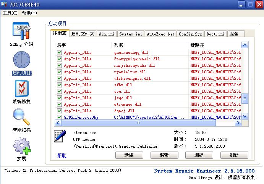The width and height of the screenshot is (264, 184).
Task: Click the list scroll down arrow
Action: click(245, 116)
